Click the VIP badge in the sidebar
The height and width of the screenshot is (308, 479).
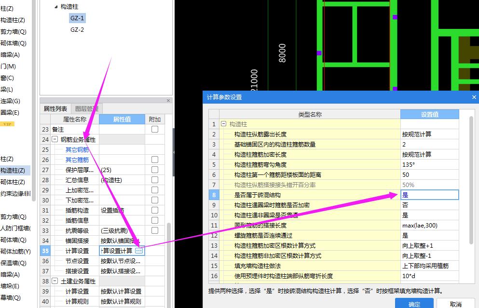[7, 124]
